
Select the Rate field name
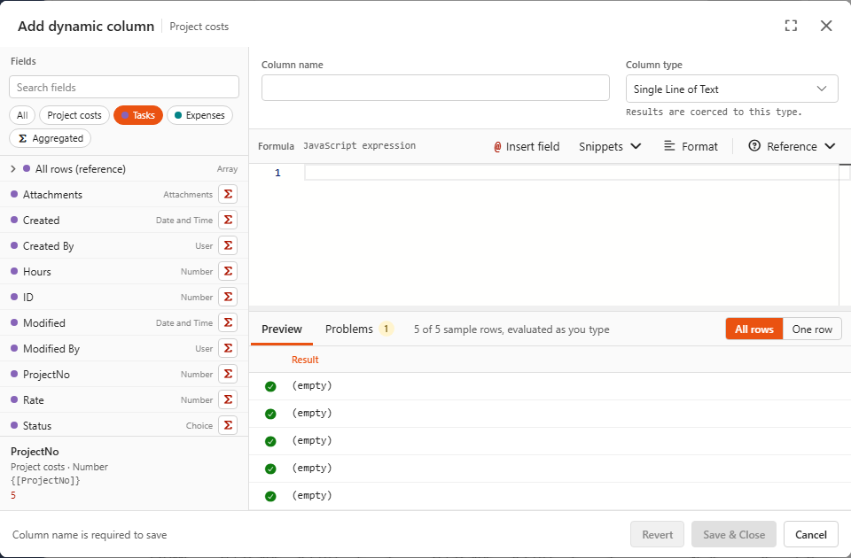coord(33,399)
